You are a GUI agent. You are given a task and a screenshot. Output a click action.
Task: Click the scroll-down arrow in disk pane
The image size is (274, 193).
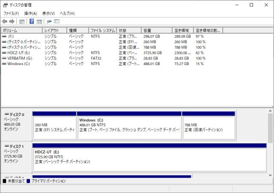pos(270,175)
